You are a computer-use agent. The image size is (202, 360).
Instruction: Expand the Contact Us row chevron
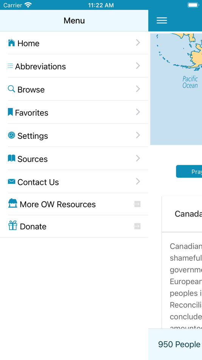click(x=138, y=182)
